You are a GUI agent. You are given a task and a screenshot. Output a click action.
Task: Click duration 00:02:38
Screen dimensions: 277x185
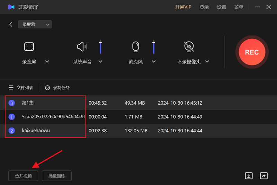click(98, 131)
